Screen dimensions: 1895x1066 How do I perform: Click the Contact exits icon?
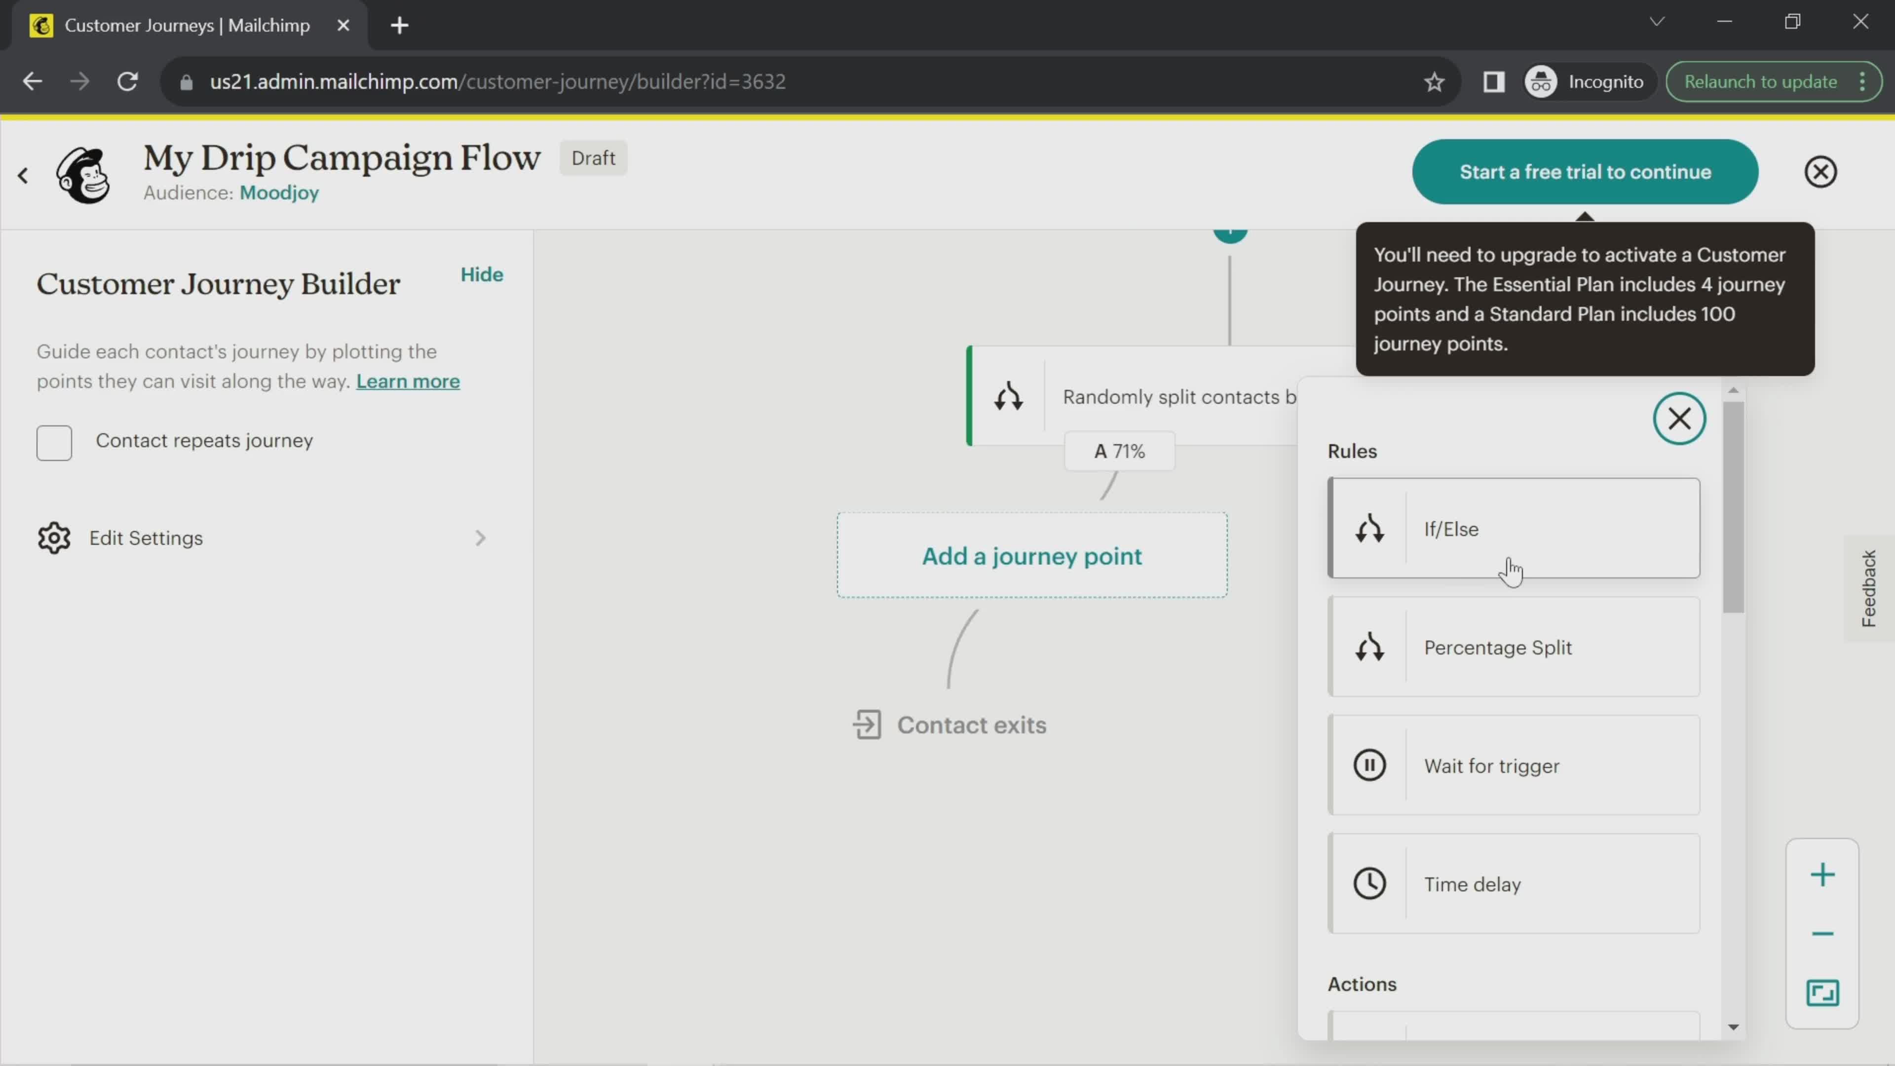866,725
